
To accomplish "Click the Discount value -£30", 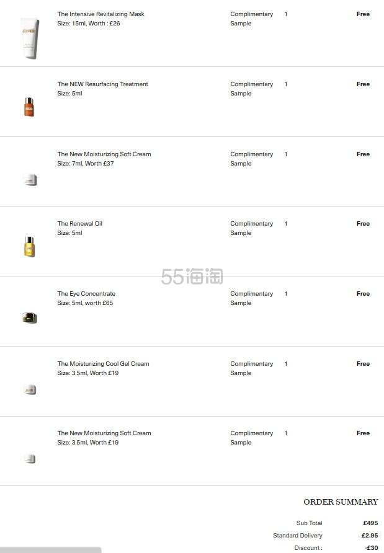I will pos(372,547).
